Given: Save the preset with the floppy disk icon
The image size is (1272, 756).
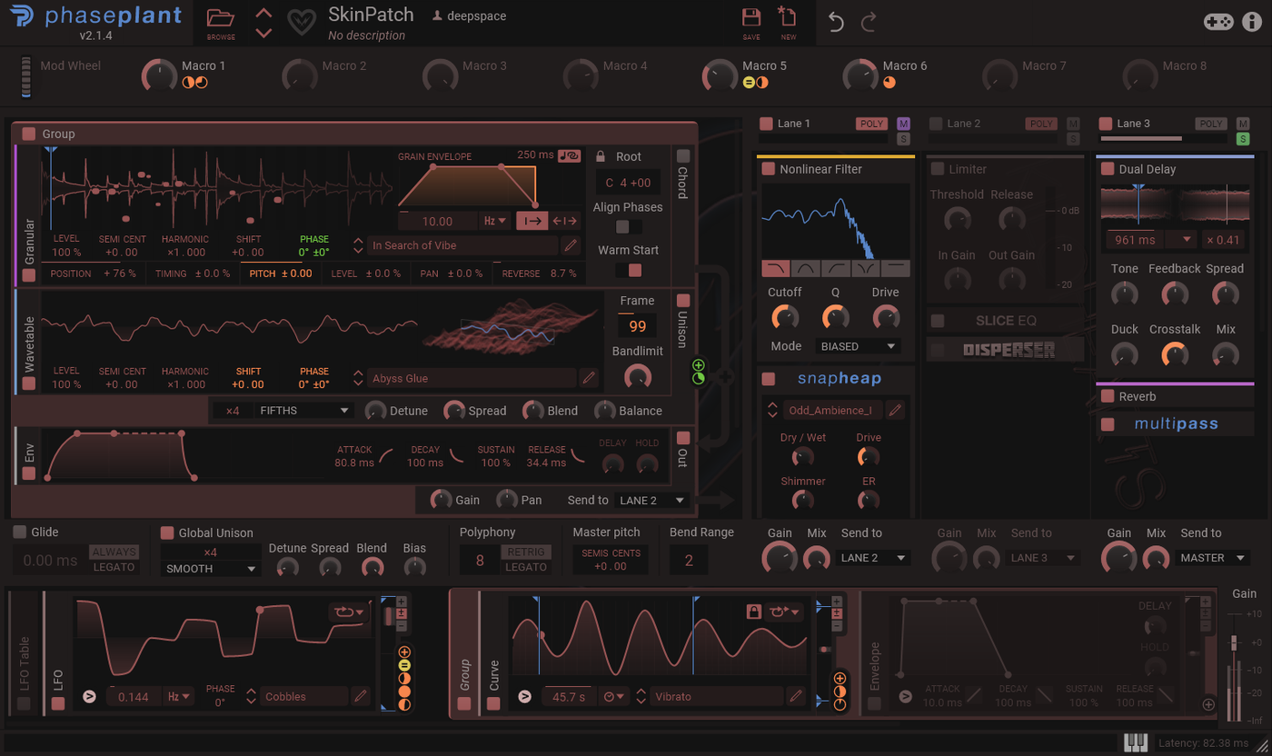Looking at the screenshot, I should (751, 22).
